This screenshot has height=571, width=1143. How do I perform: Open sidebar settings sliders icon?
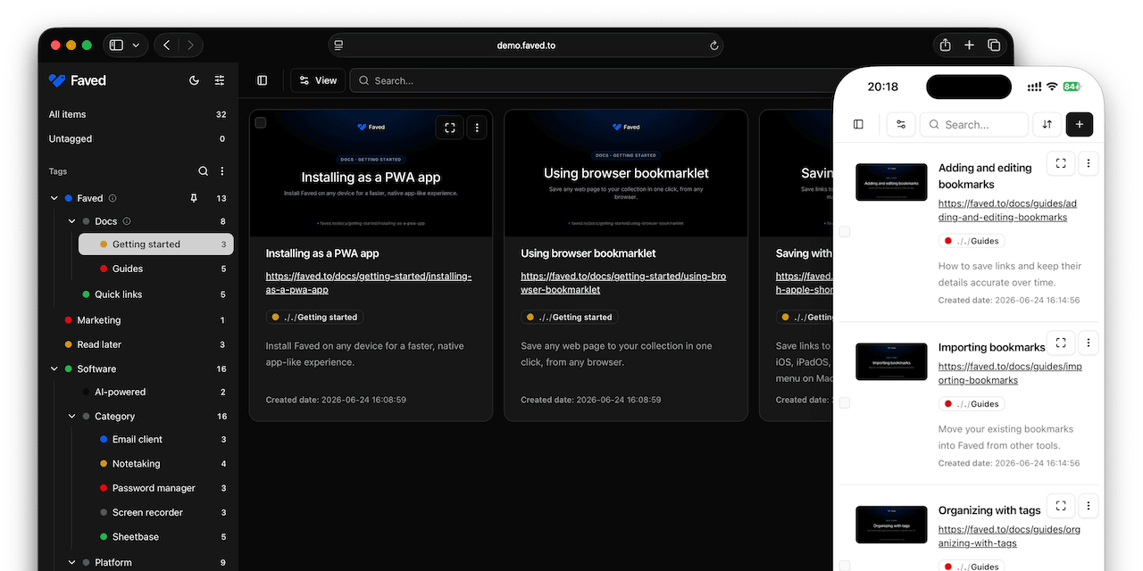220,80
